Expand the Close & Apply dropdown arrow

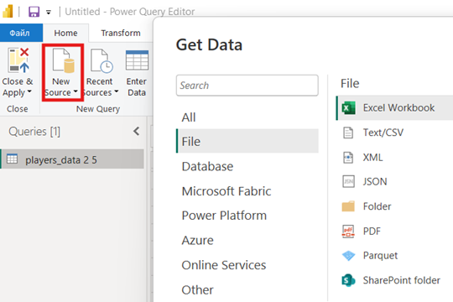[29, 92]
